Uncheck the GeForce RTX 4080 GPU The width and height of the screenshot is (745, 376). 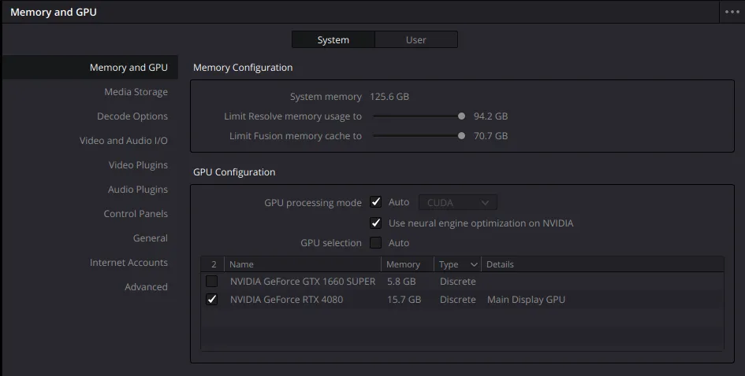click(x=211, y=300)
